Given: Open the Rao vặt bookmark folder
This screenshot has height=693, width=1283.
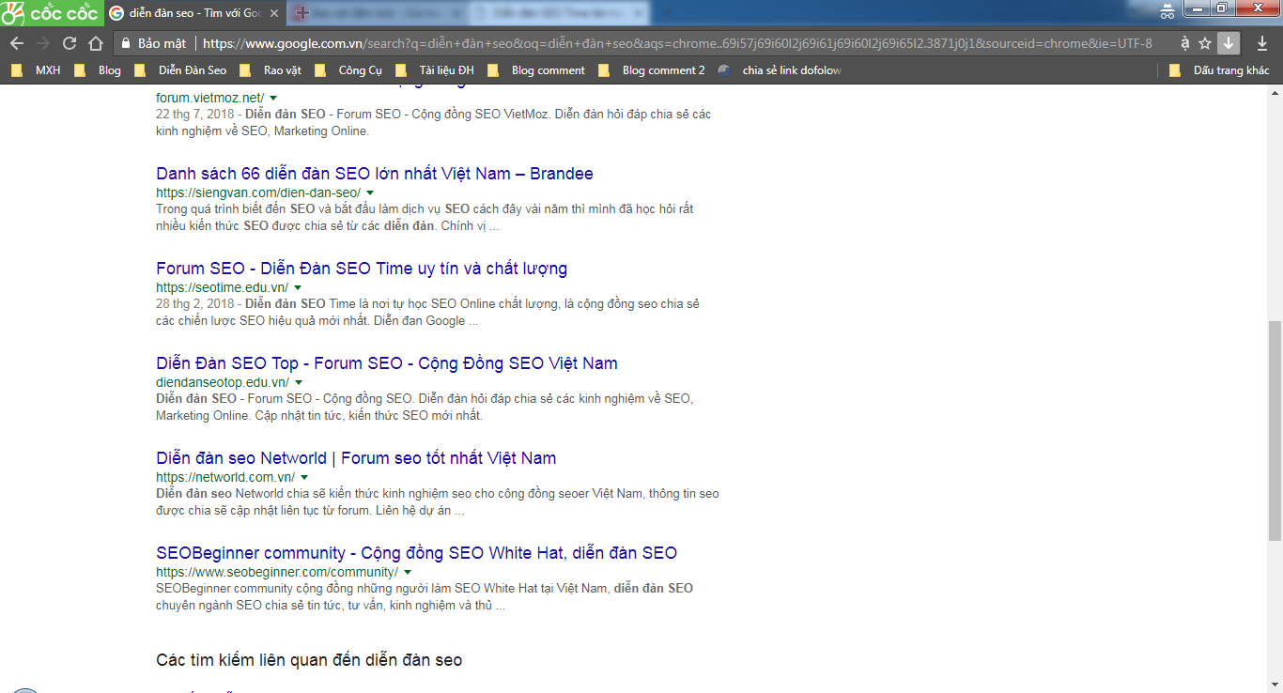Looking at the screenshot, I should 271,70.
